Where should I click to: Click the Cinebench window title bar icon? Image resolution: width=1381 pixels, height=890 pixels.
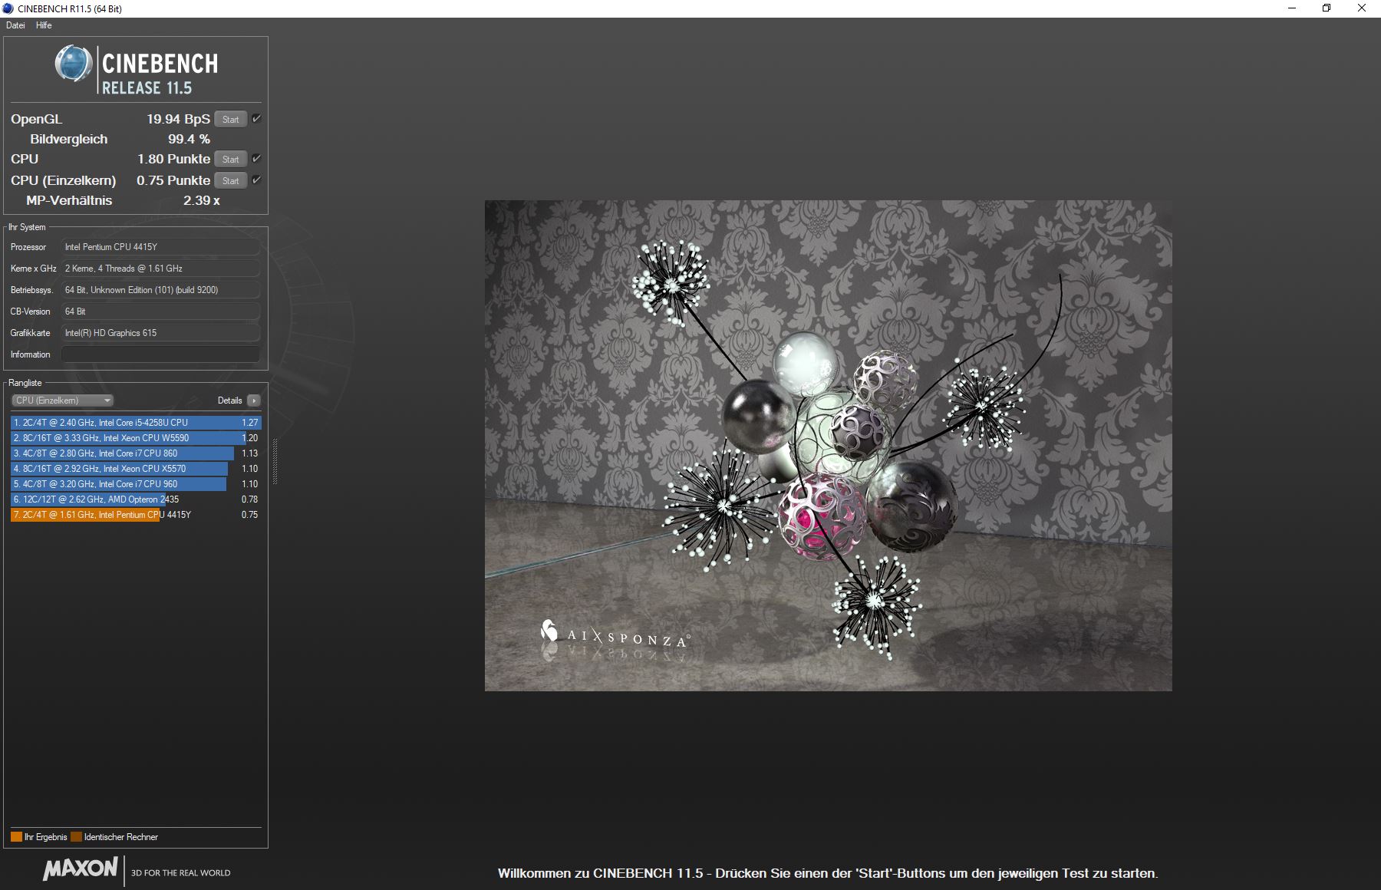(x=9, y=8)
